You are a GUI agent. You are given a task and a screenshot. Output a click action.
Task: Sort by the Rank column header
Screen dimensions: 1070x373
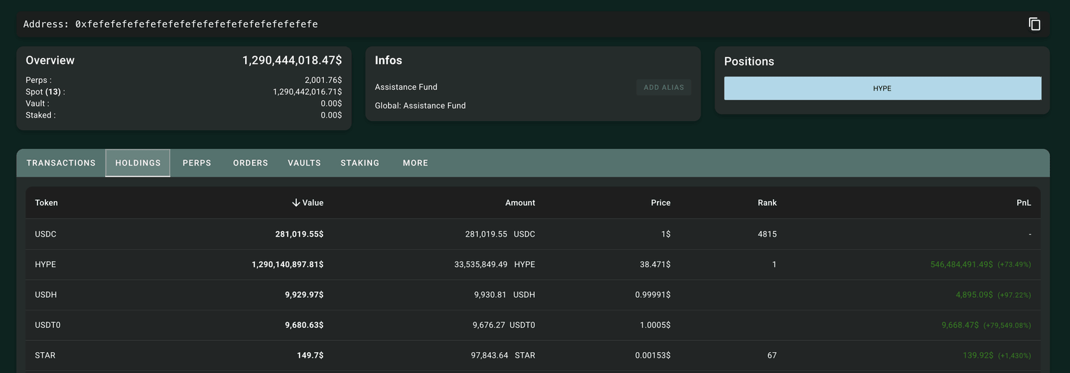[767, 203]
